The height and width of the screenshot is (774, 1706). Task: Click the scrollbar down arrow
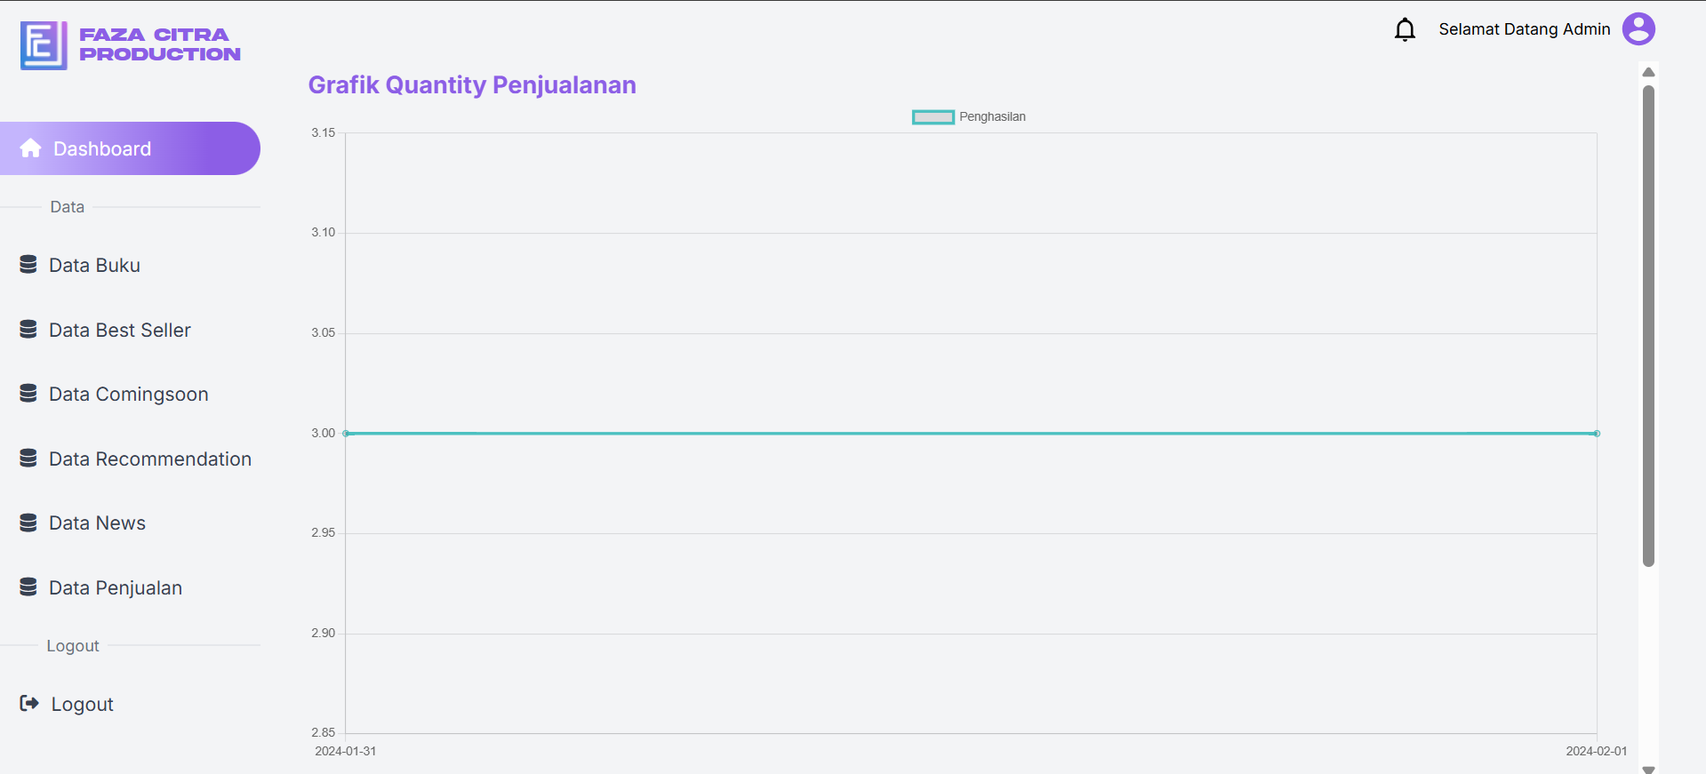point(1648,769)
